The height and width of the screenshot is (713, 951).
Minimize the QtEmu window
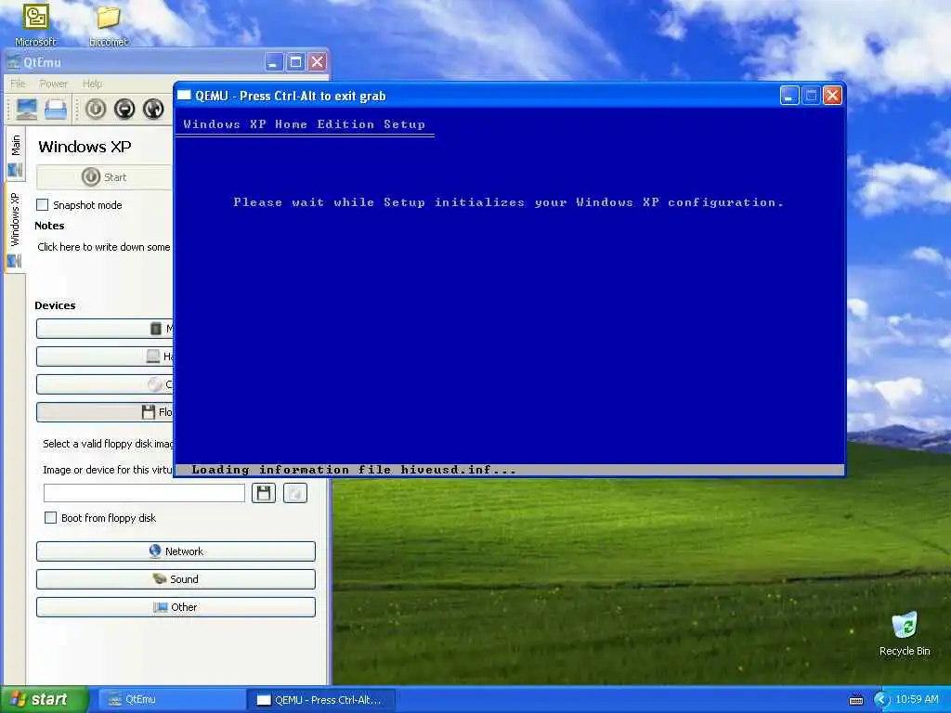pos(274,62)
